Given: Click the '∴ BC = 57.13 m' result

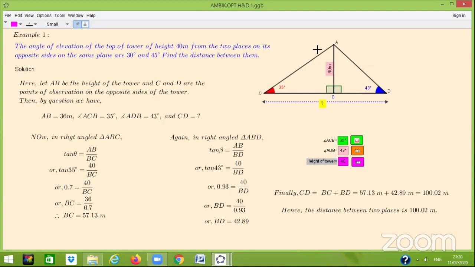Looking at the screenshot, I should 80,215.
